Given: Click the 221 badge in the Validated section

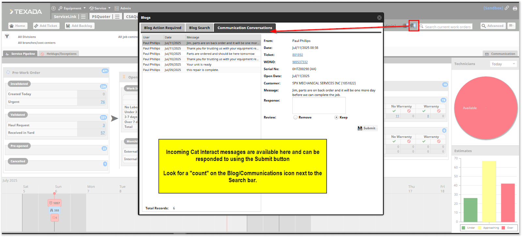Looking at the screenshot, I should (x=103, y=117).
